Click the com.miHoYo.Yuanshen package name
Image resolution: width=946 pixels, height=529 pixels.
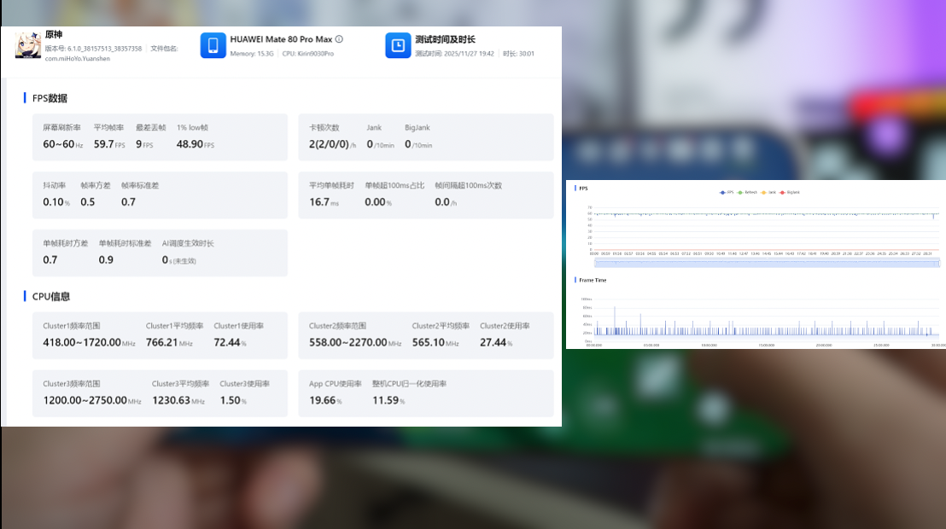tap(77, 59)
